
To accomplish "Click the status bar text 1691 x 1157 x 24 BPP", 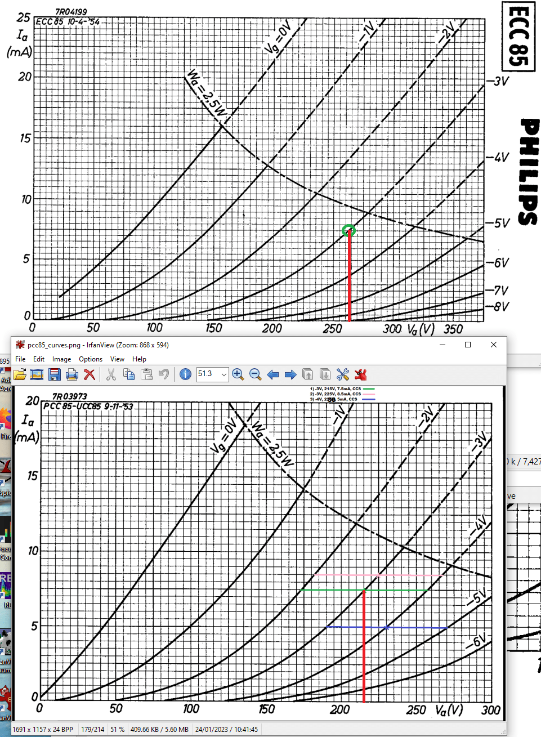I will coord(43,729).
